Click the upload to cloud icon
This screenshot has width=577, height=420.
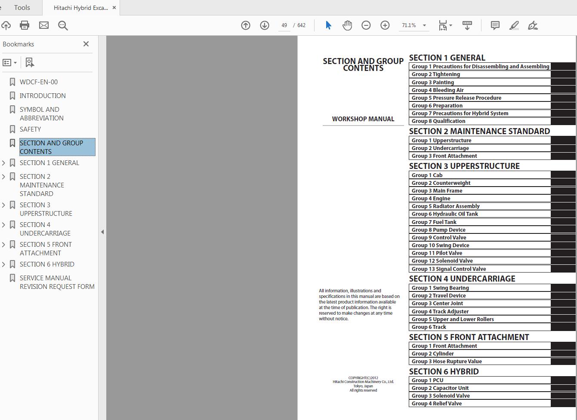(6, 25)
